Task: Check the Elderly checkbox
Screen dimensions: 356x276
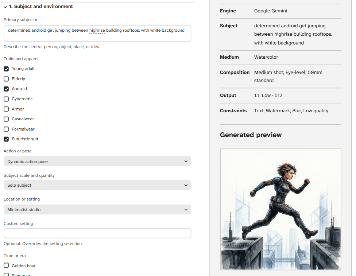Action: click(6, 79)
